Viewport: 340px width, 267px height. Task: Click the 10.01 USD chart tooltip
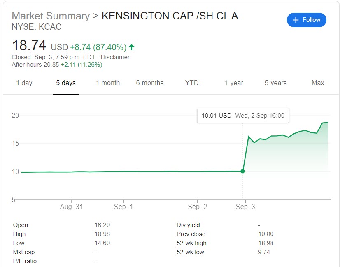pyautogui.click(x=243, y=116)
